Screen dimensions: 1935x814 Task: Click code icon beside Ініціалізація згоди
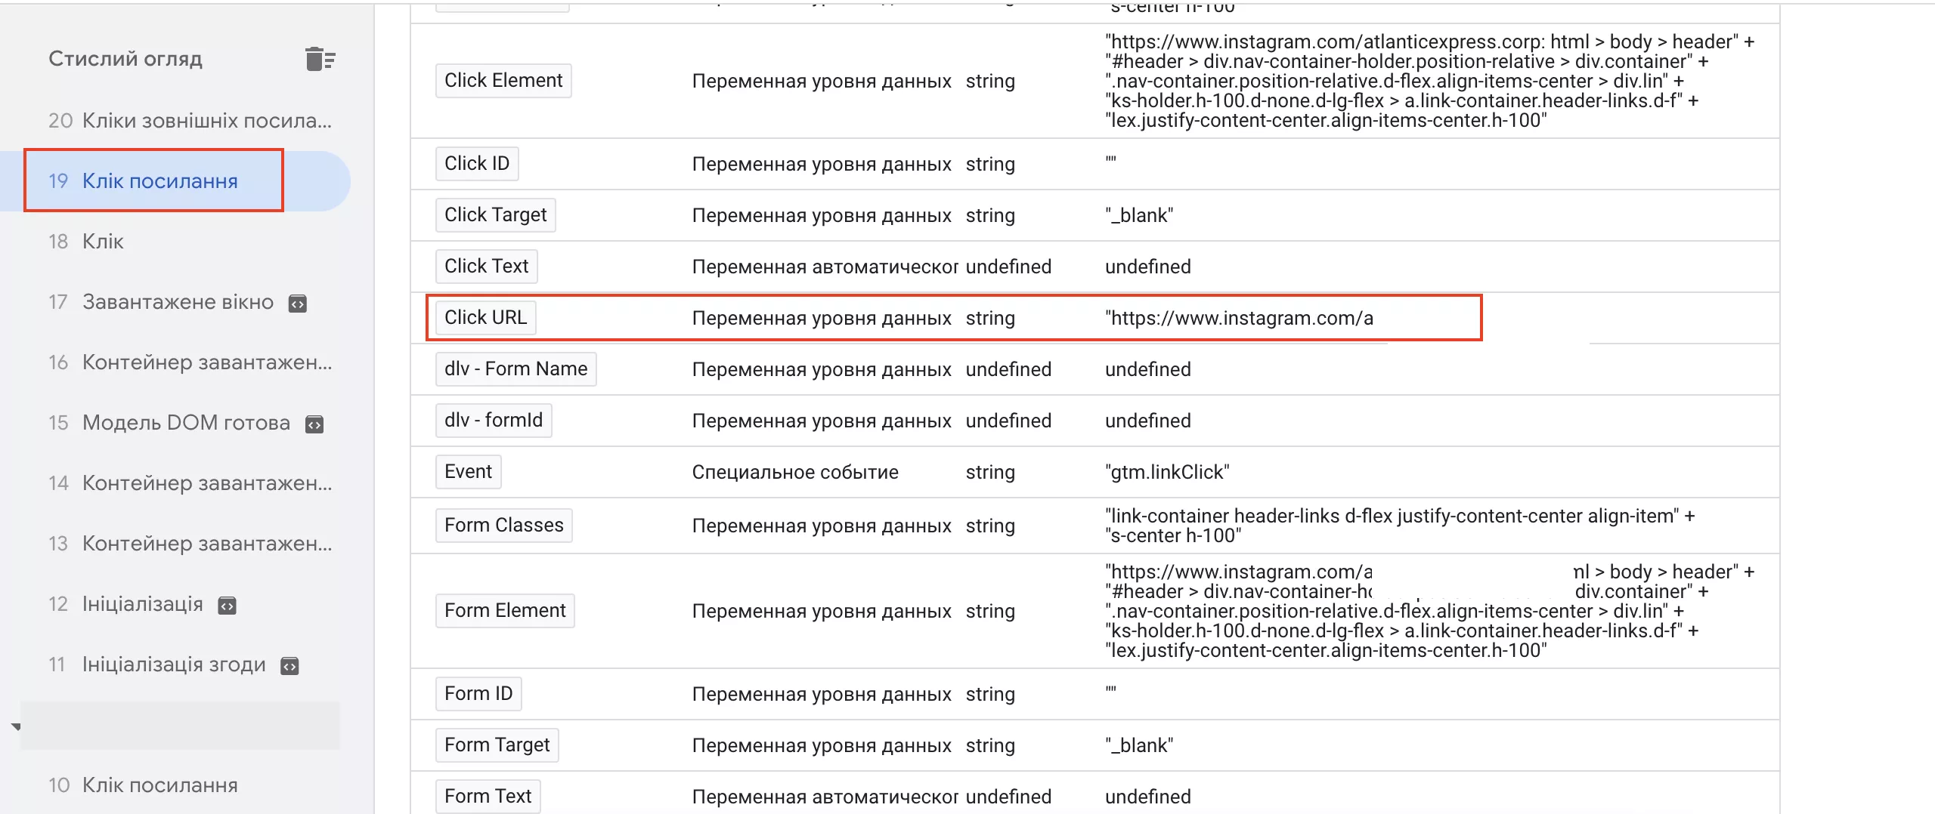point(289,666)
